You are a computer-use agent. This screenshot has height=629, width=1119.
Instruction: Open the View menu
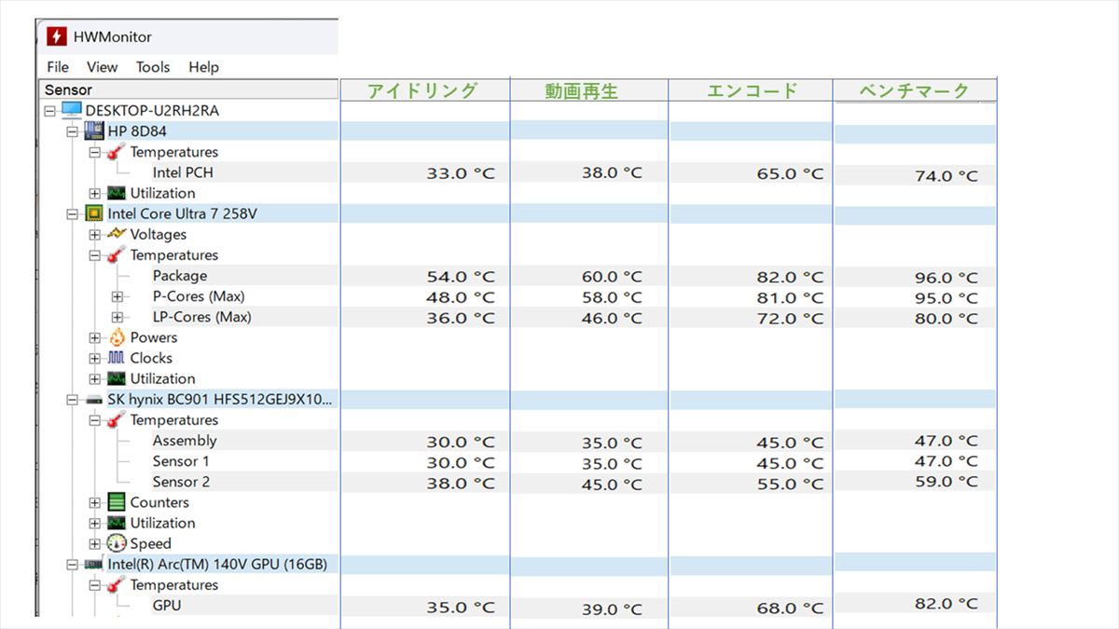coord(103,67)
